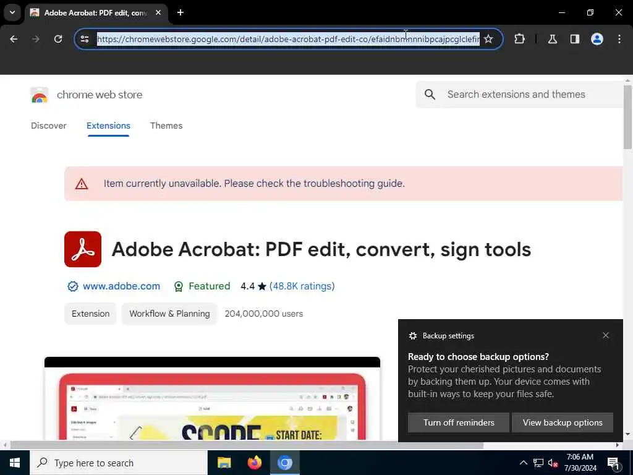Click Turn off reminders button
The image size is (633, 475).
[x=459, y=422]
